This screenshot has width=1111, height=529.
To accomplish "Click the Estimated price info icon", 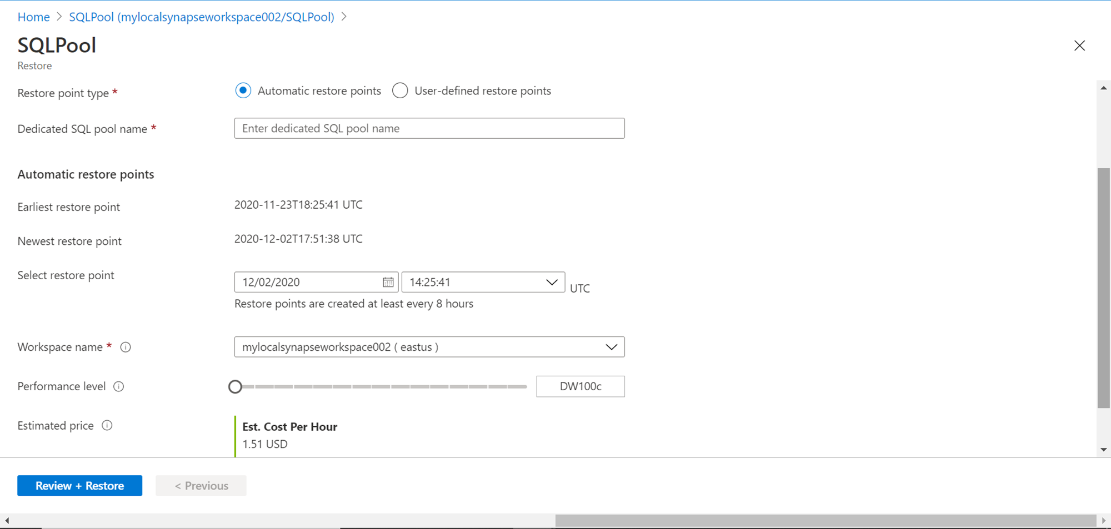I will tap(107, 426).
